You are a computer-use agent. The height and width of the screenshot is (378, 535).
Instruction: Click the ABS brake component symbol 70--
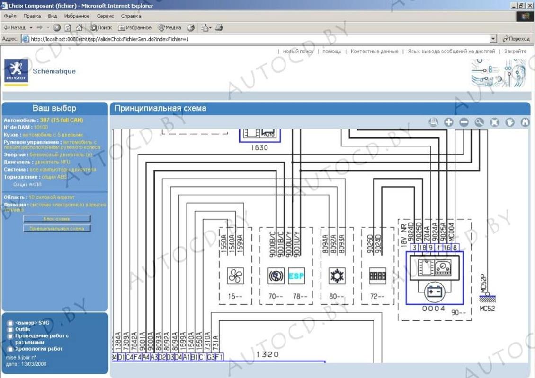tap(276, 276)
